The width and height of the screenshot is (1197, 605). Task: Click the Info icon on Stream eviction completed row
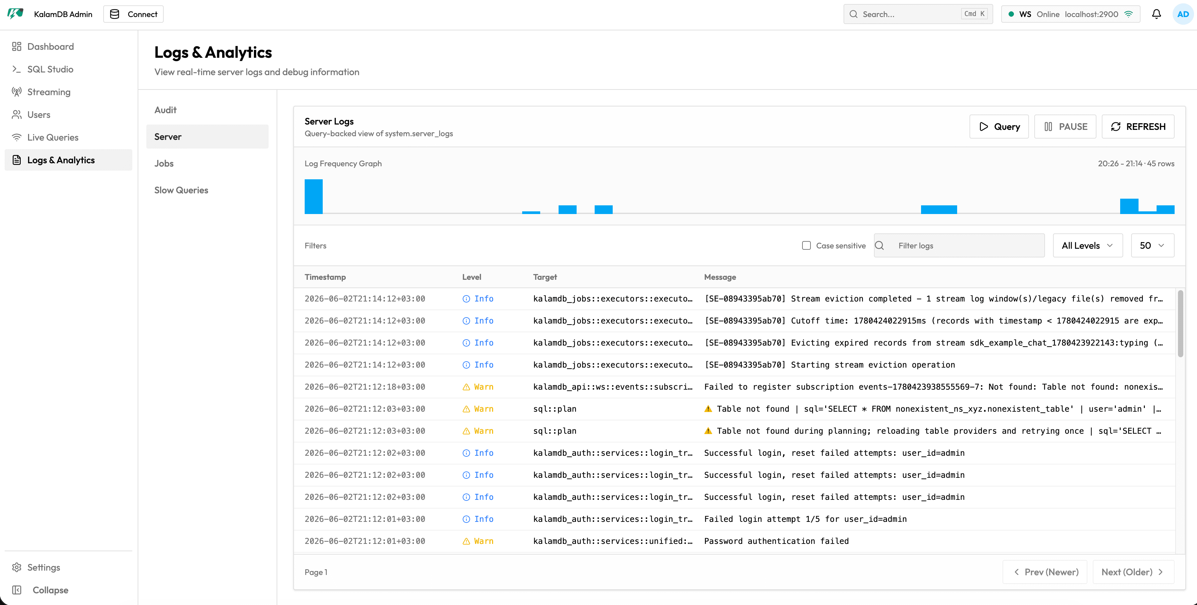[466, 299]
